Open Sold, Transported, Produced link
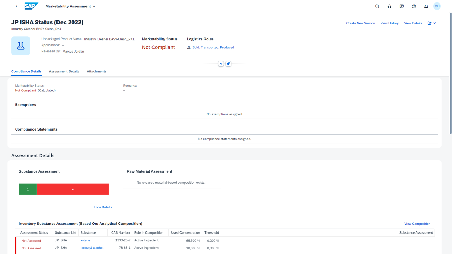Image resolution: width=452 pixels, height=254 pixels. 213,47
